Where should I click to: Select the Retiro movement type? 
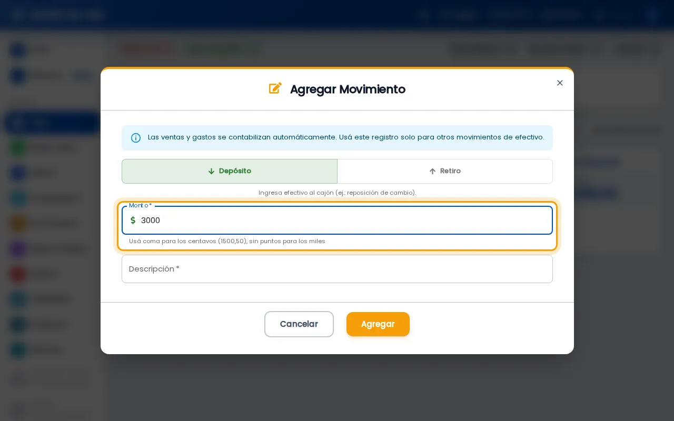pyautogui.click(x=445, y=171)
